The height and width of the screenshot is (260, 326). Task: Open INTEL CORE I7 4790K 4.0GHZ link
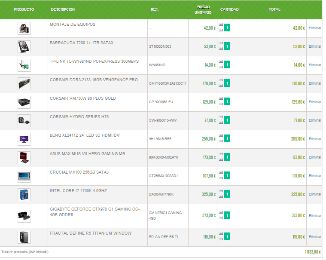pyautogui.click(x=78, y=191)
